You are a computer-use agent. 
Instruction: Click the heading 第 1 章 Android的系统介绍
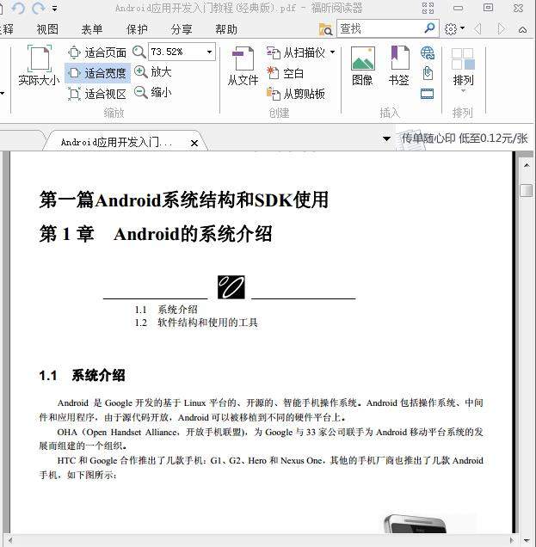(x=155, y=234)
